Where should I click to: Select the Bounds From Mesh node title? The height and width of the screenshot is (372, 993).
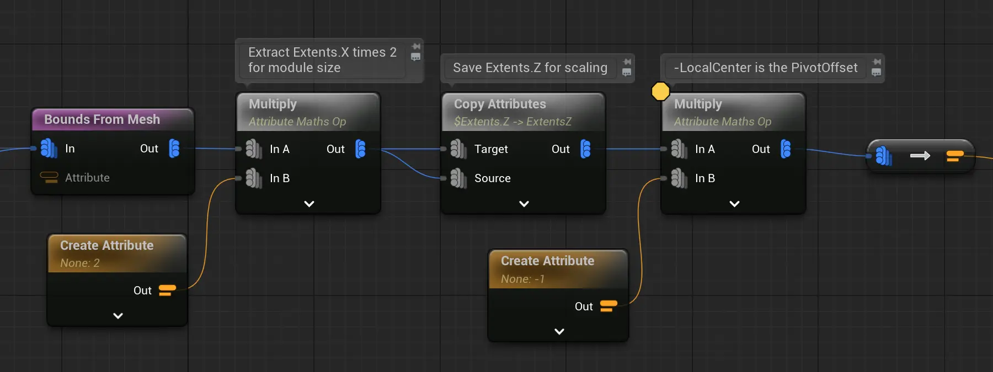(102, 119)
